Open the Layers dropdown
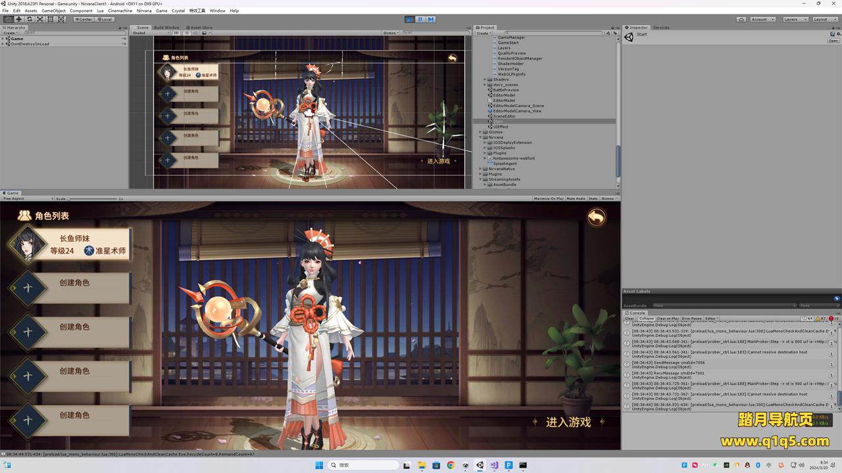The image size is (842, 473). tap(795, 19)
